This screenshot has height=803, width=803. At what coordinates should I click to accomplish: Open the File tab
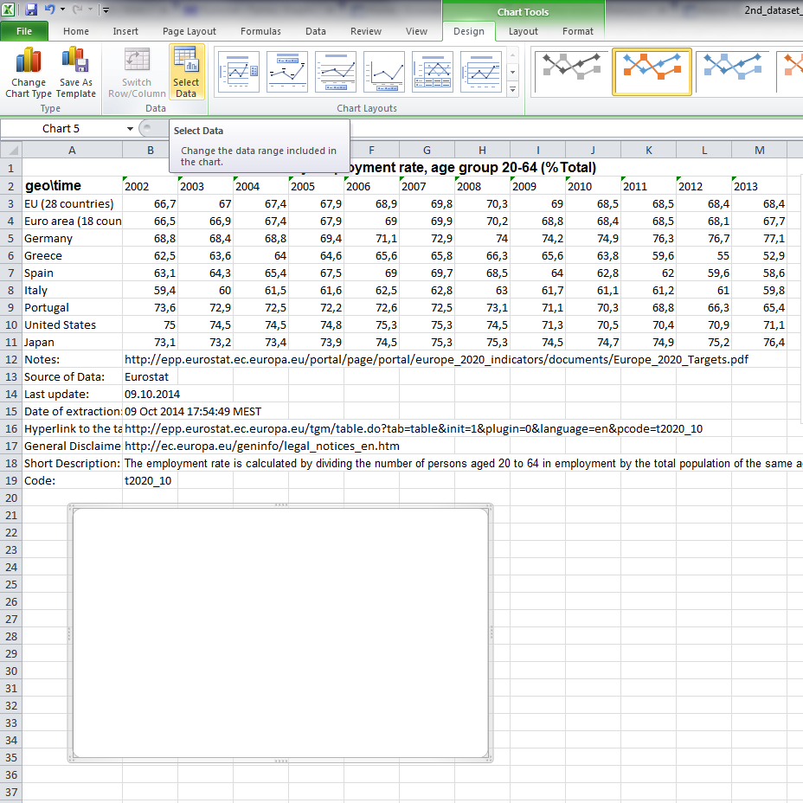click(24, 31)
